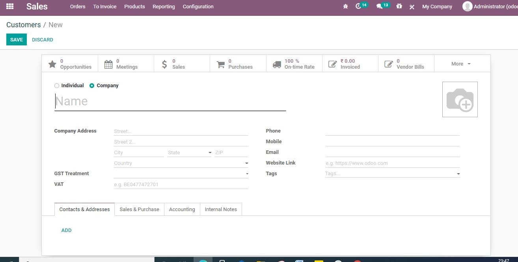Click the 100% On-time Rate indicator

tap(294, 64)
